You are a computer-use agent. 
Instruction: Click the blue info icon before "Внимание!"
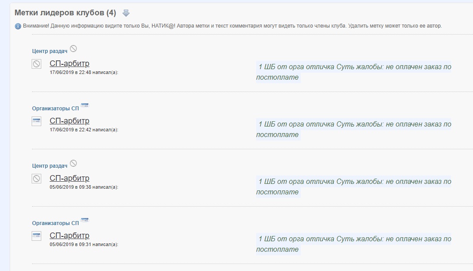click(18, 26)
